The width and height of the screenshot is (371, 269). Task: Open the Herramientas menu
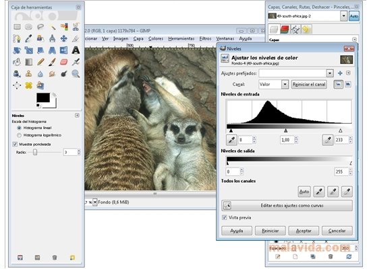click(x=181, y=38)
